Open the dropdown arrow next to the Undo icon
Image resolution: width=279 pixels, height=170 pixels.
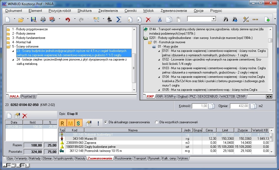coord(75,19)
